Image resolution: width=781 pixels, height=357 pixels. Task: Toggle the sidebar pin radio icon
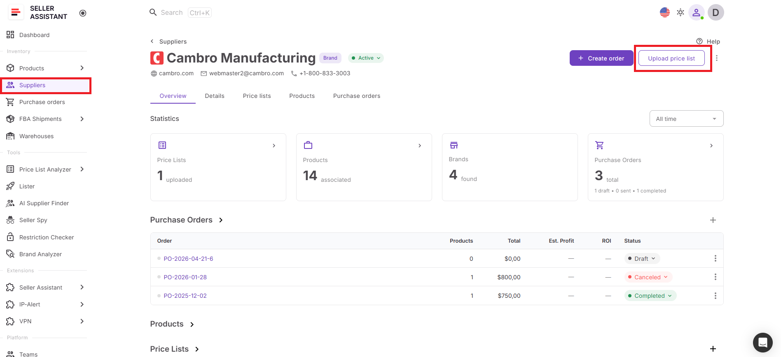click(x=83, y=13)
